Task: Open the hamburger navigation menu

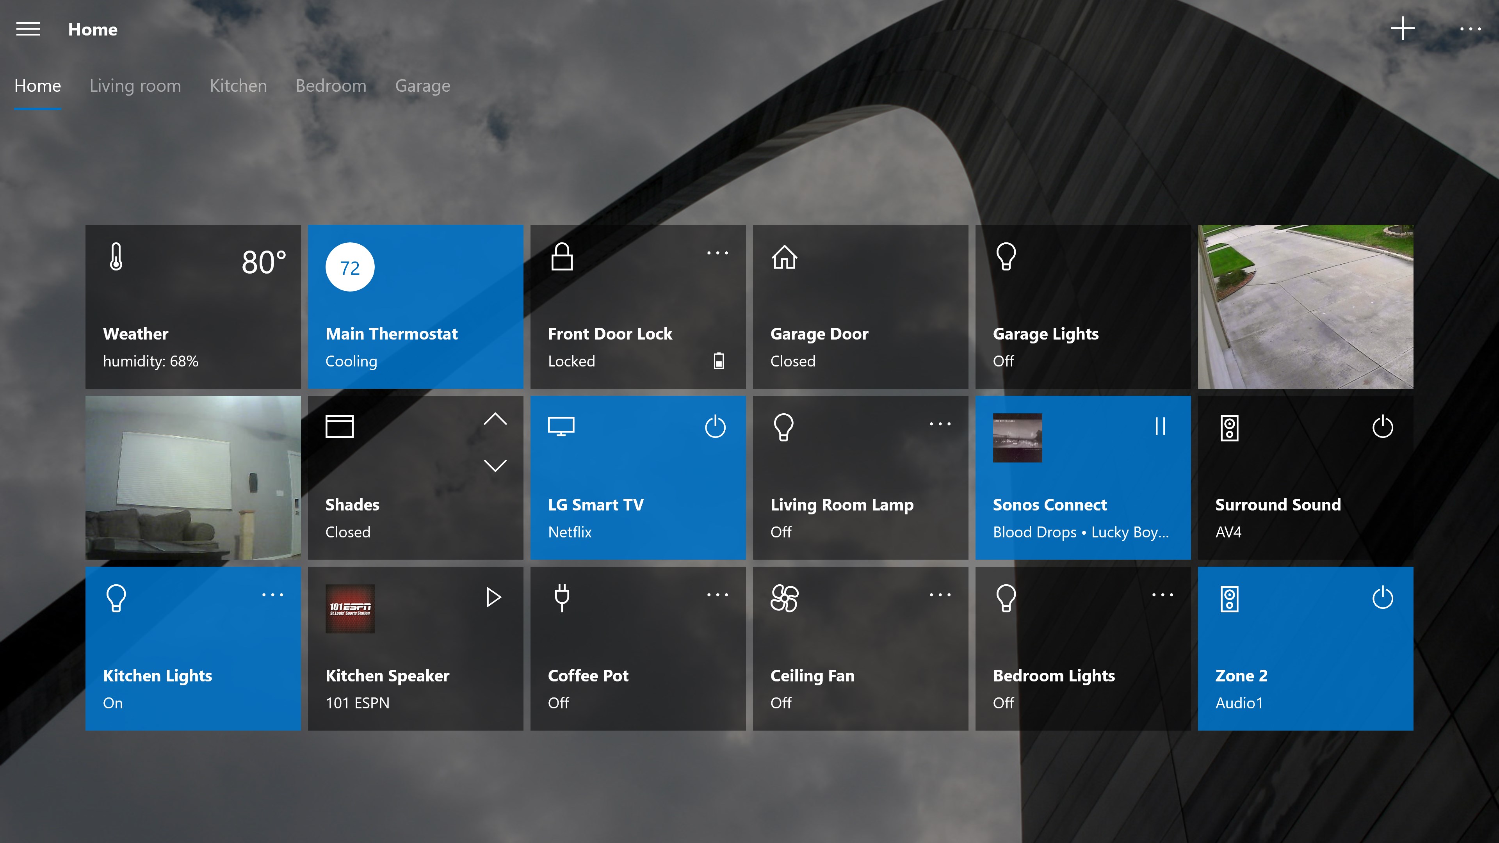Action: click(x=27, y=29)
